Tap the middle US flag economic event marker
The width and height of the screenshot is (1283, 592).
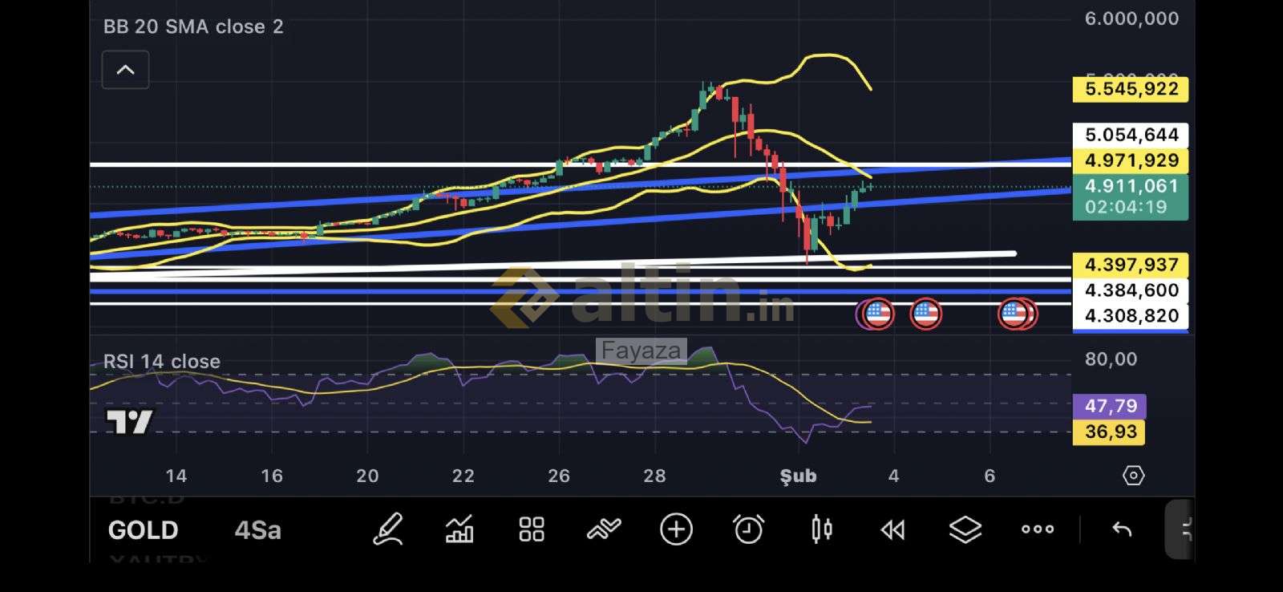coord(925,314)
